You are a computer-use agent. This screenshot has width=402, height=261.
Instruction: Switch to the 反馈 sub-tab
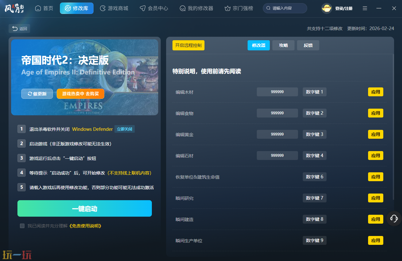[308, 45]
